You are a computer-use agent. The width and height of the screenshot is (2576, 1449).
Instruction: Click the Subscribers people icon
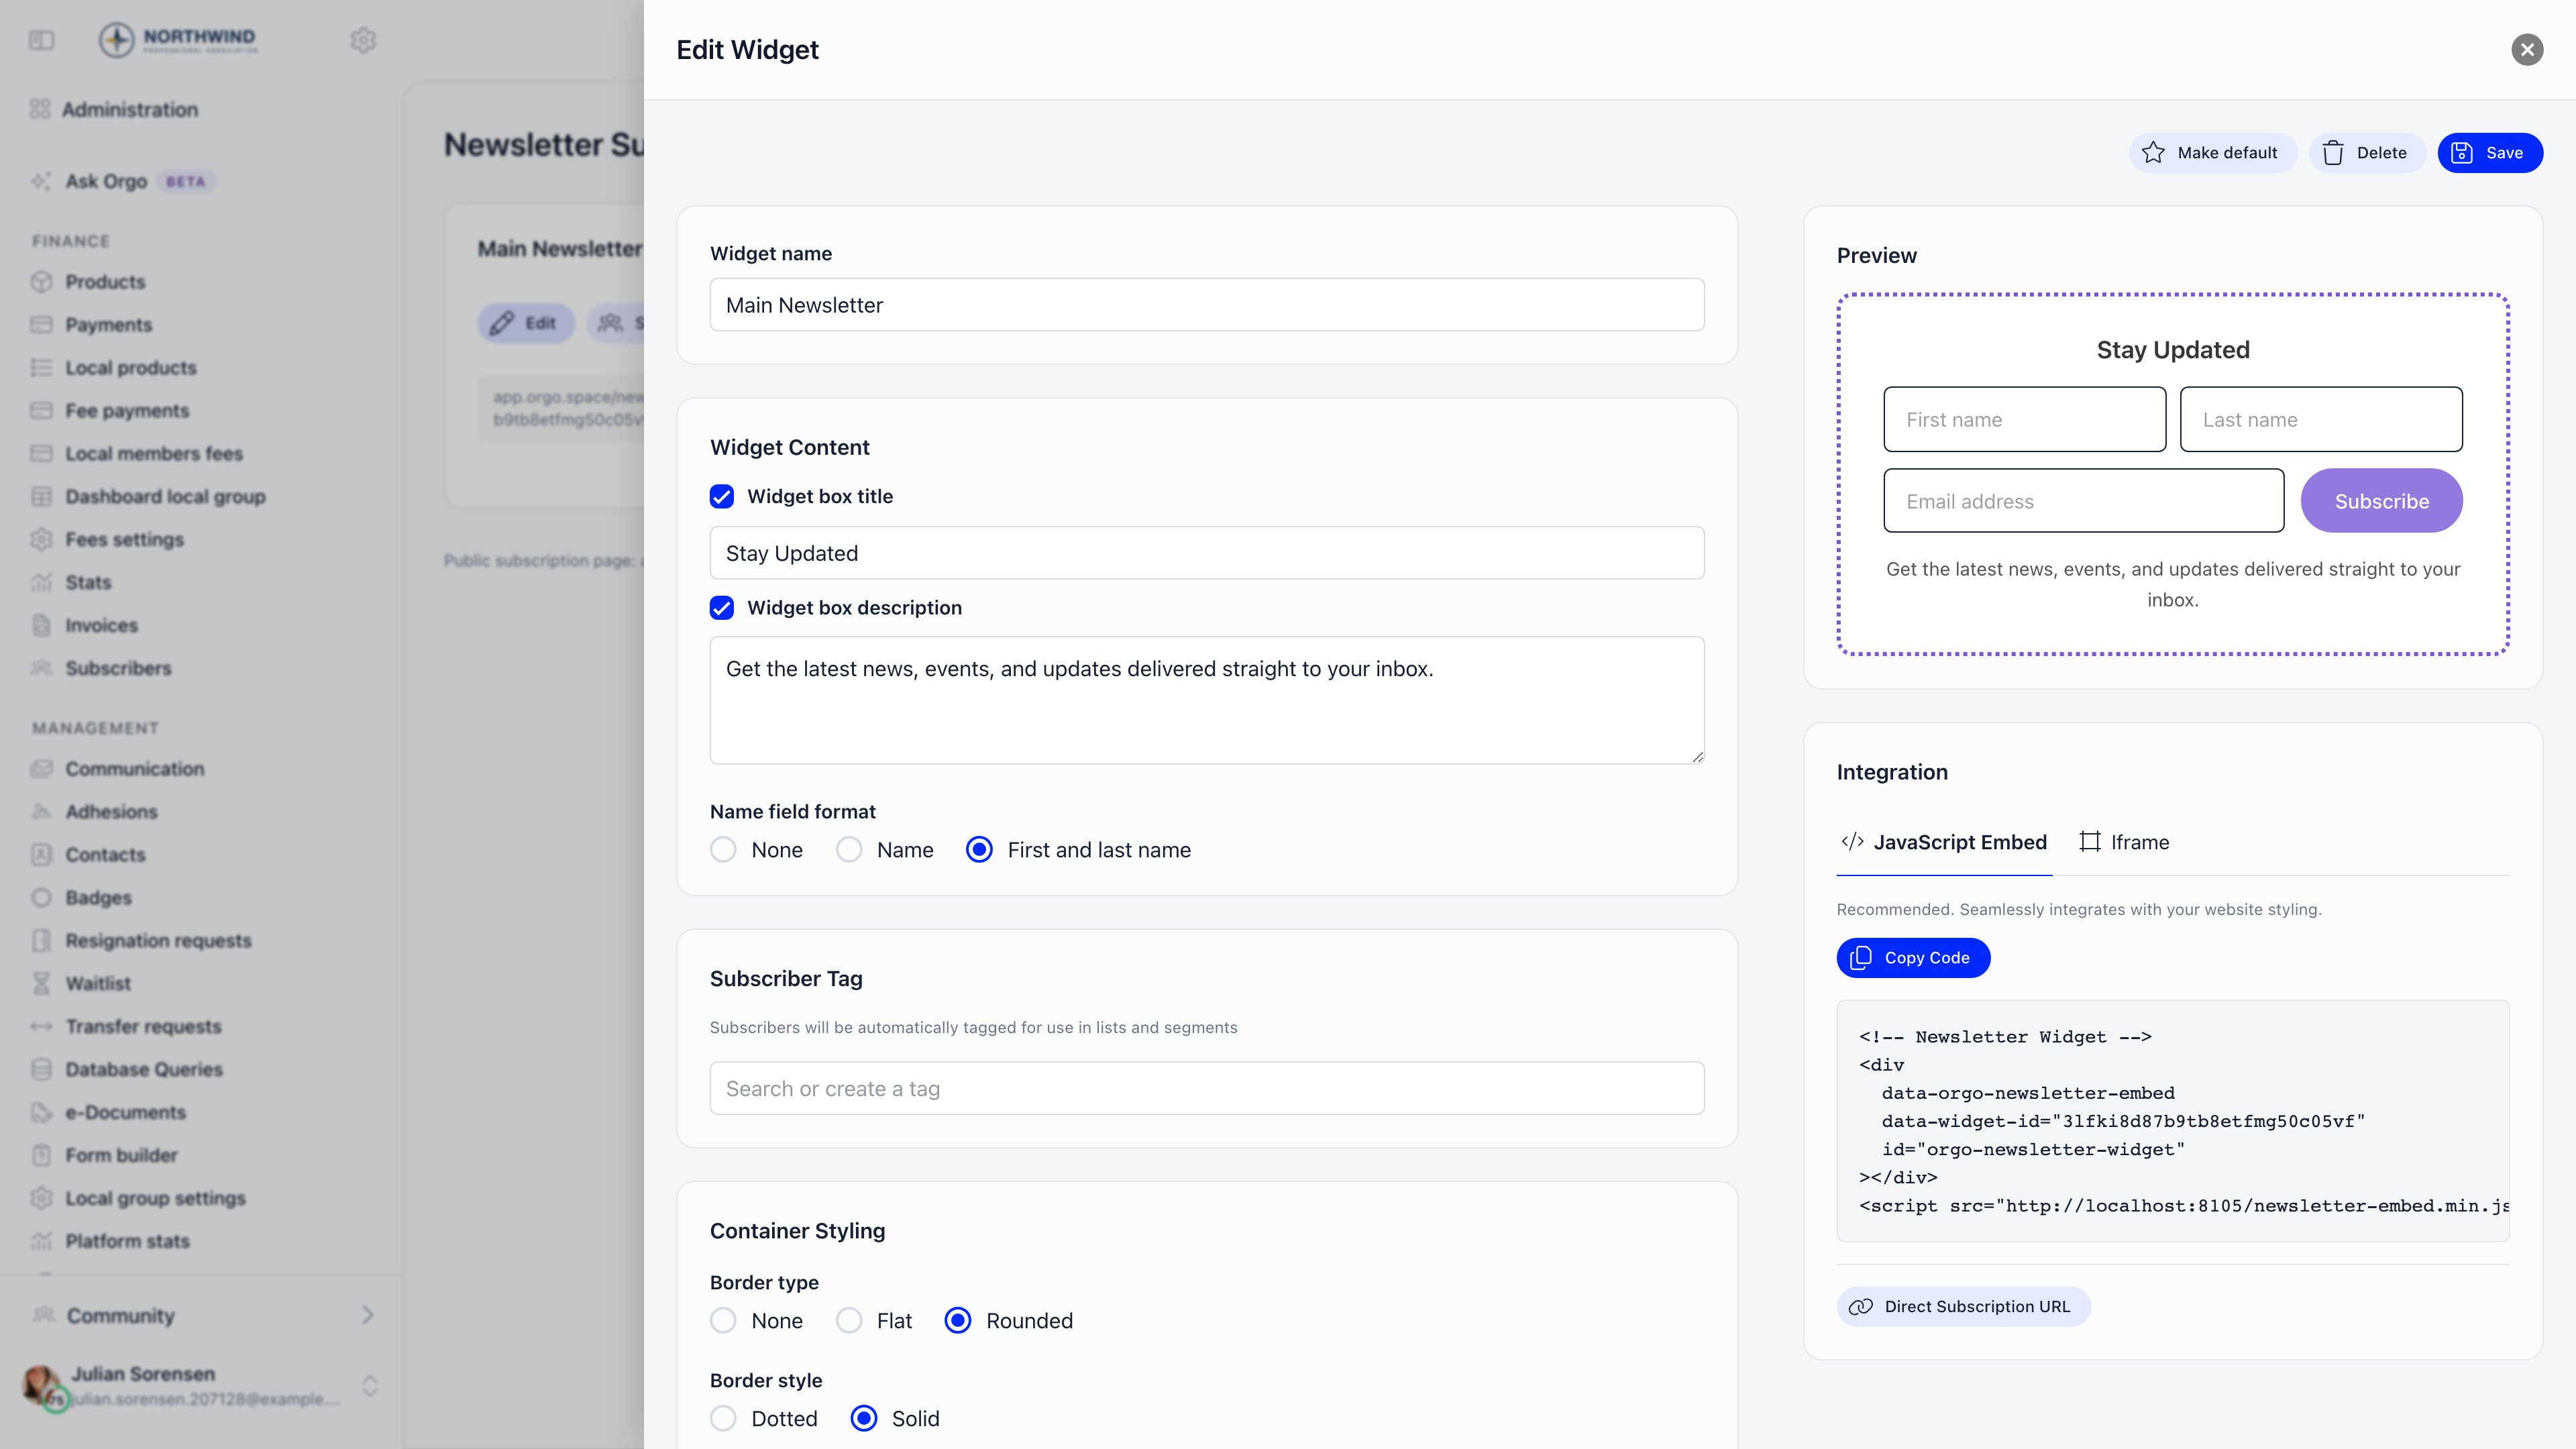click(41, 668)
